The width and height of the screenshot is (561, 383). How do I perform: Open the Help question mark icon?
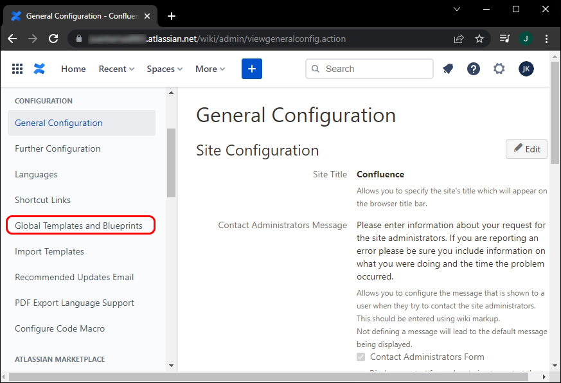point(474,69)
